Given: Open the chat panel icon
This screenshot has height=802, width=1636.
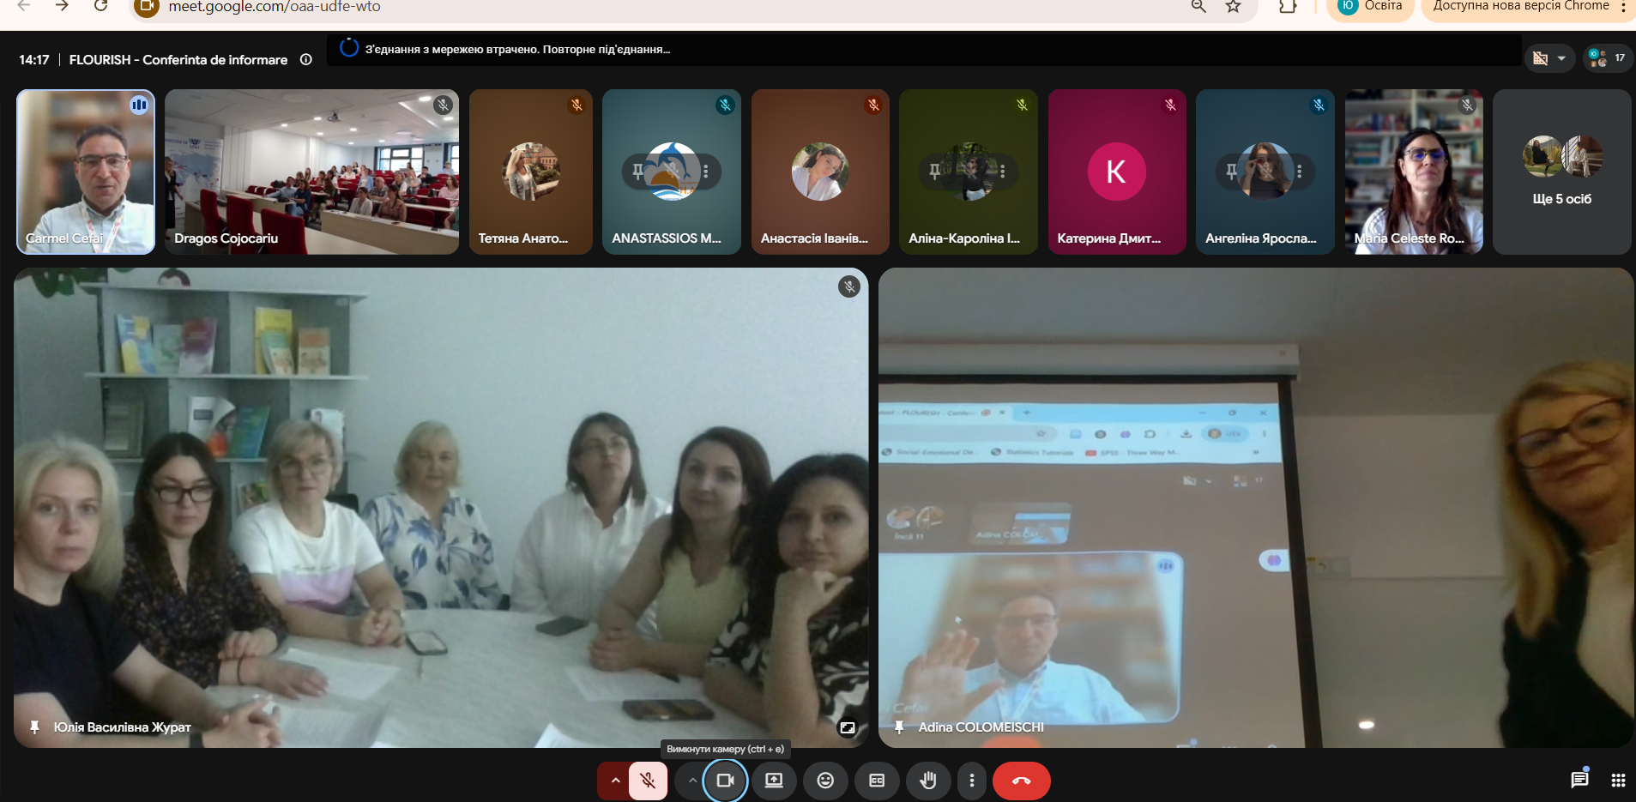Looking at the screenshot, I should 1579,780.
